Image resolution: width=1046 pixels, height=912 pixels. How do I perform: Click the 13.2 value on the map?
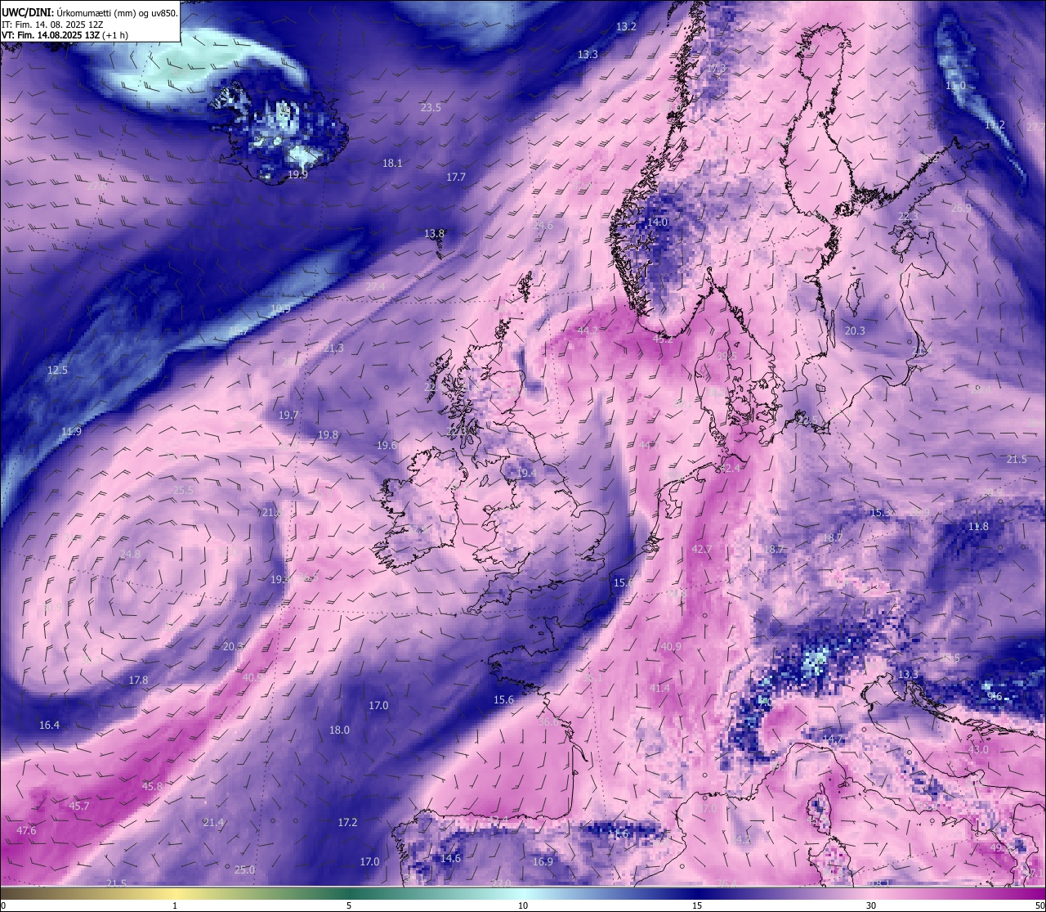[626, 27]
